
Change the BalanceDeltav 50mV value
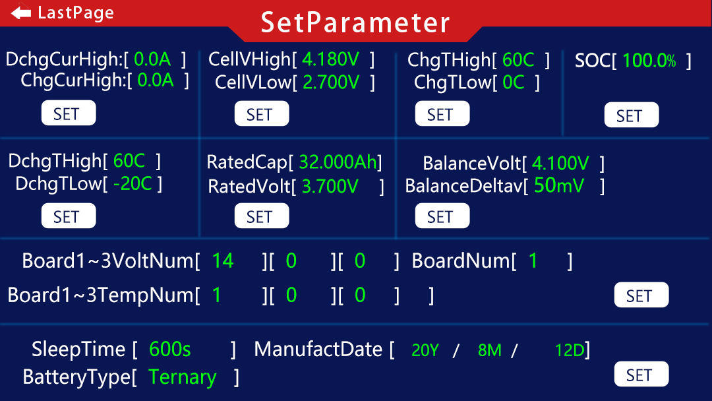coord(558,186)
